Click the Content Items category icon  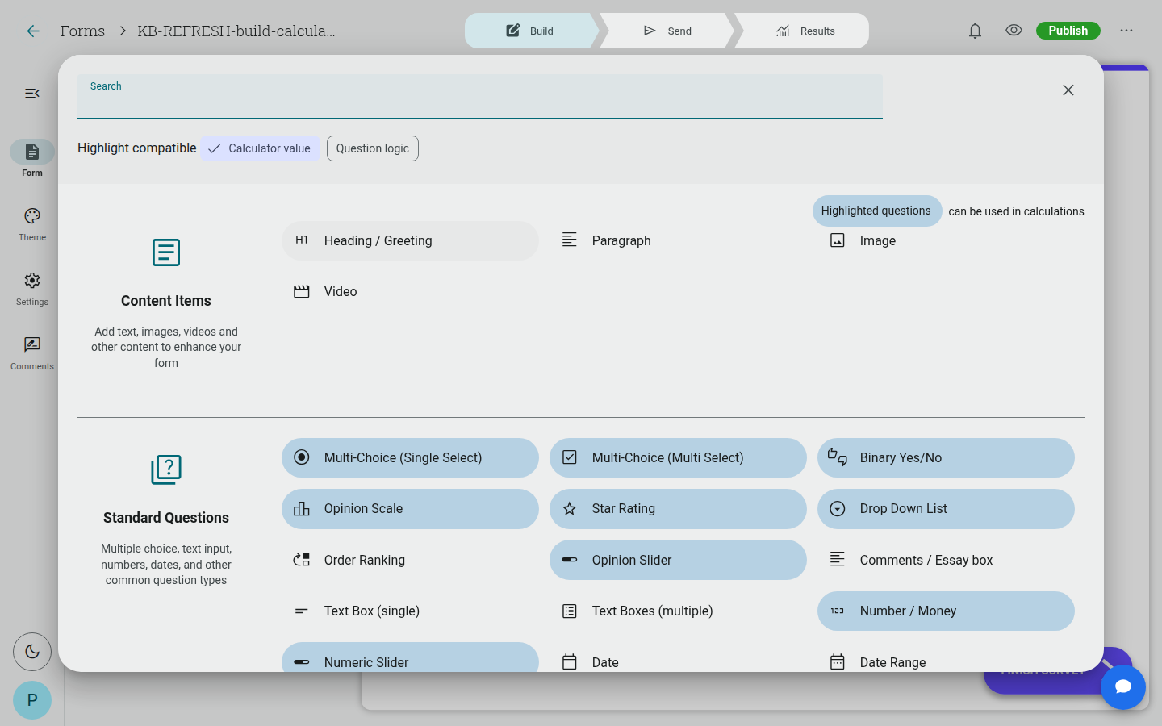click(166, 252)
